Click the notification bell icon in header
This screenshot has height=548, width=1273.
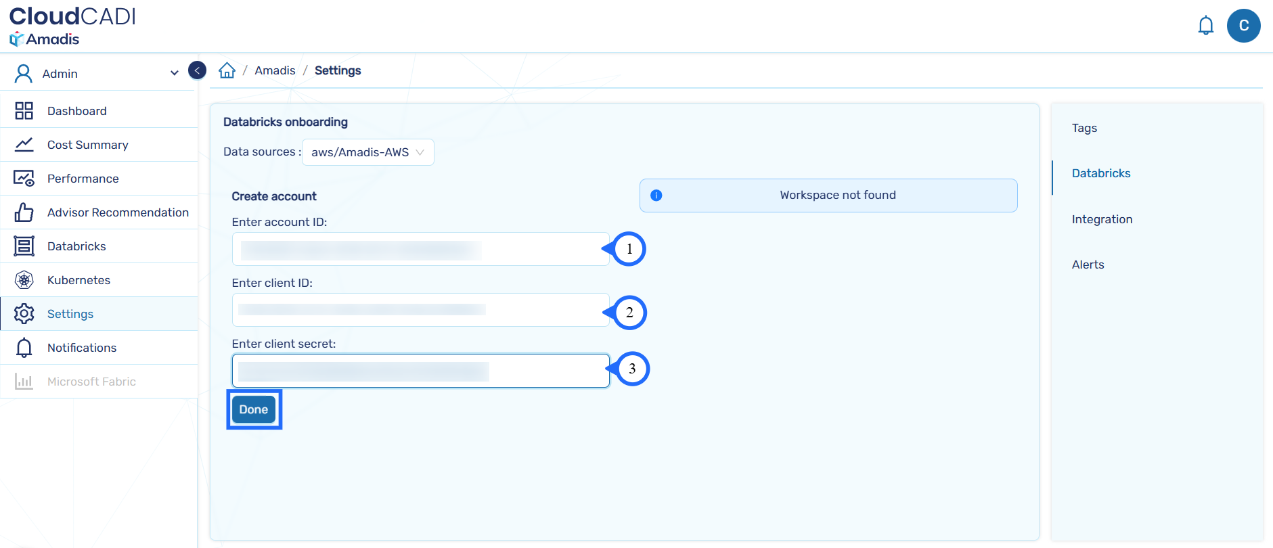coord(1205,26)
